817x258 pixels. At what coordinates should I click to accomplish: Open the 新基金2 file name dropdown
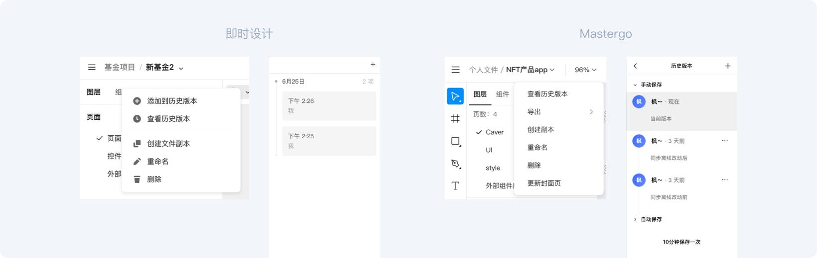coord(181,68)
